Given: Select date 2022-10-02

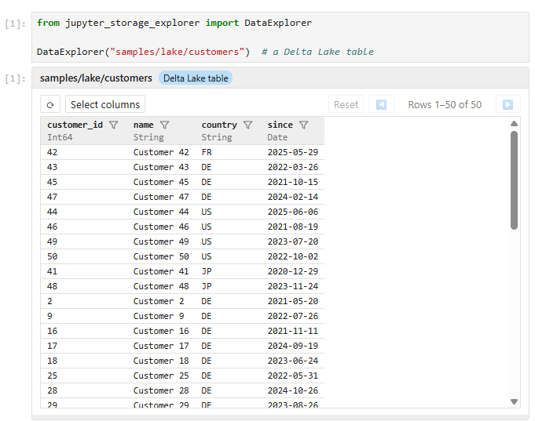Looking at the screenshot, I should 293,256.
